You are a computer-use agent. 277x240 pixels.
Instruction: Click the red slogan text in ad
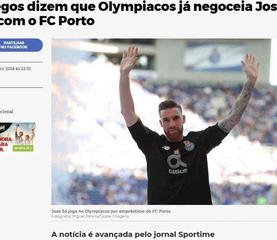[x=6, y=144]
